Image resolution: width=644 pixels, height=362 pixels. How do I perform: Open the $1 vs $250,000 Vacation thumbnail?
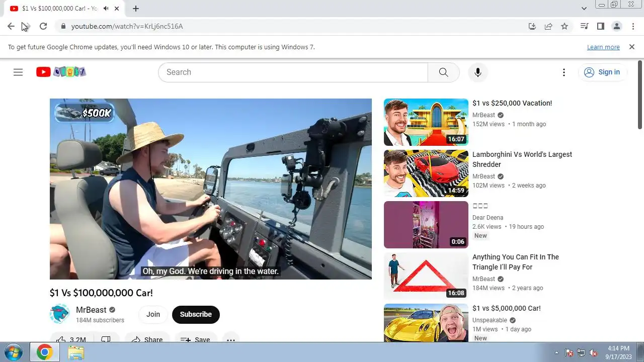pos(426,122)
